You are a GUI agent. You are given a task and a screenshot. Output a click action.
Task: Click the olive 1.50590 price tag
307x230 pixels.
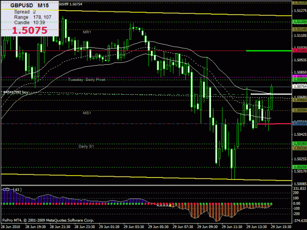coord(300,110)
